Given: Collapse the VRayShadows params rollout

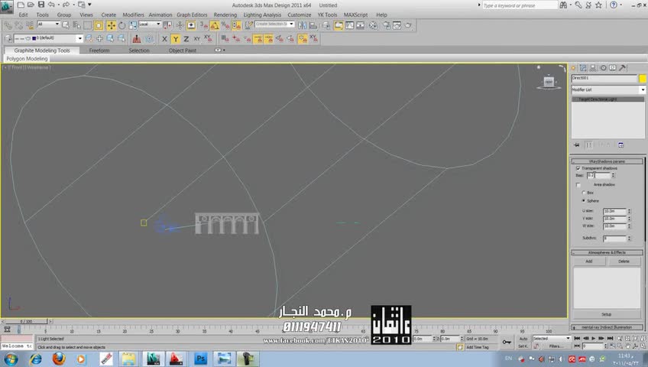Looking at the screenshot, I should click(607, 161).
